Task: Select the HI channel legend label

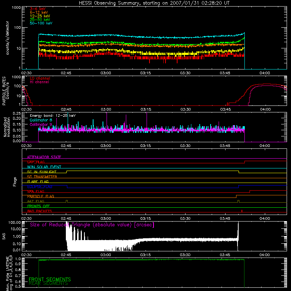Action: tap(39, 82)
